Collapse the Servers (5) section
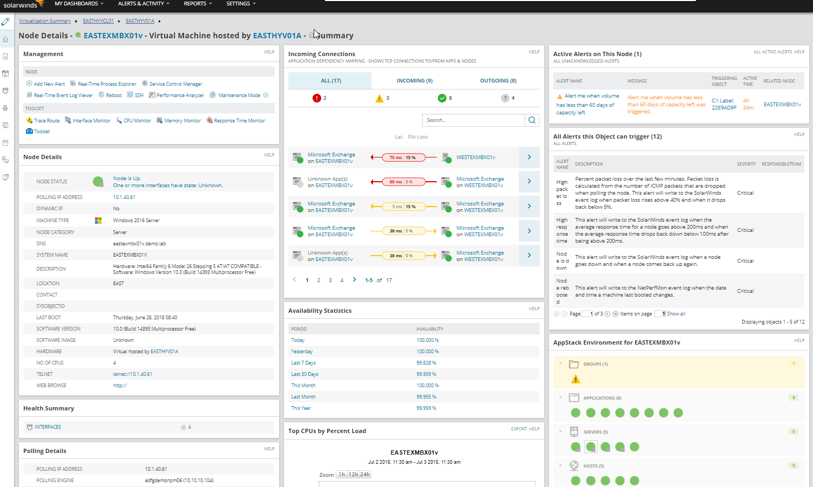The height and width of the screenshot is (487, 813). (x=560, y=432)
